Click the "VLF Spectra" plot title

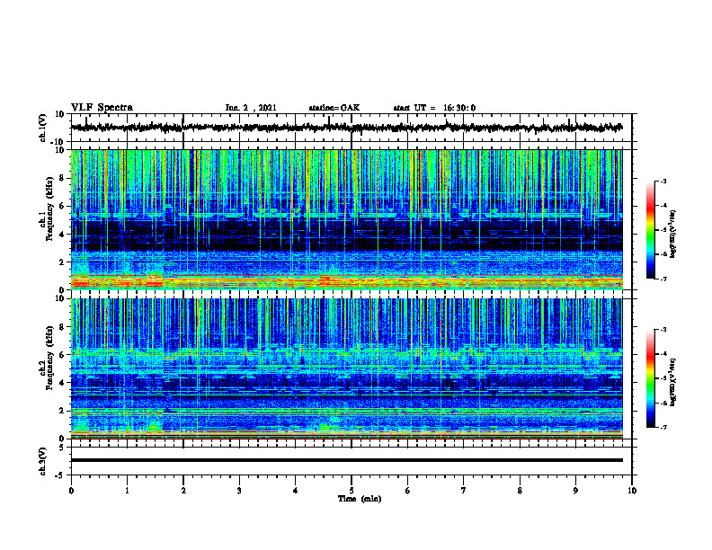pos(102,108)
